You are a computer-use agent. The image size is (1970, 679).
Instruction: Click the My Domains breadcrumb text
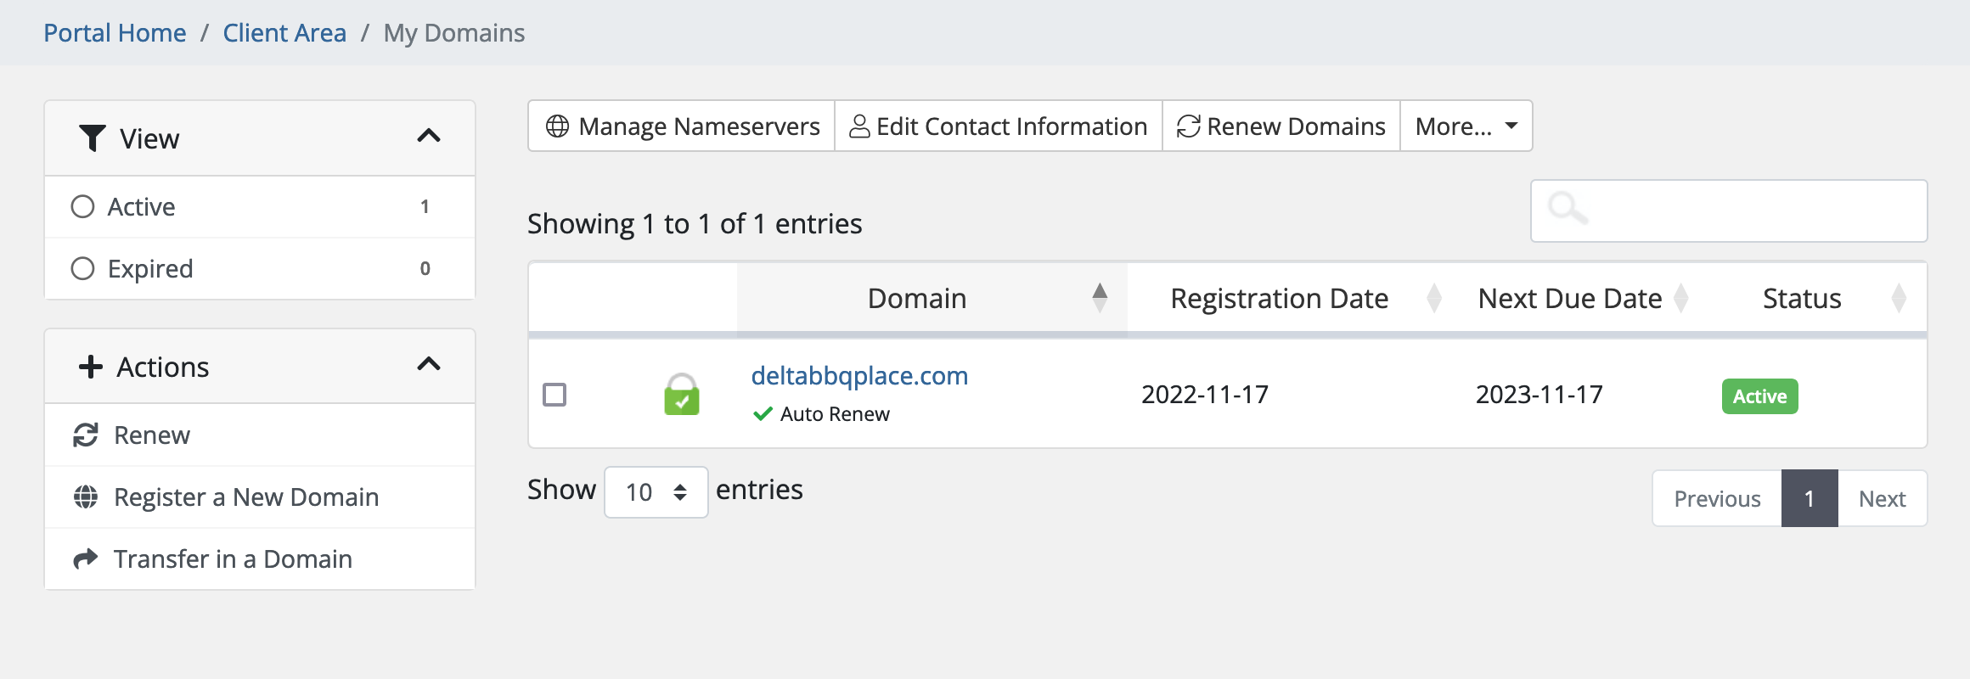pos(454,33)
